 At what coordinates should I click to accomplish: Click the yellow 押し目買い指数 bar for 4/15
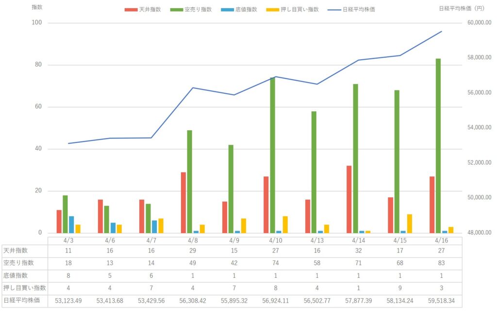click(x=410, y=223)
